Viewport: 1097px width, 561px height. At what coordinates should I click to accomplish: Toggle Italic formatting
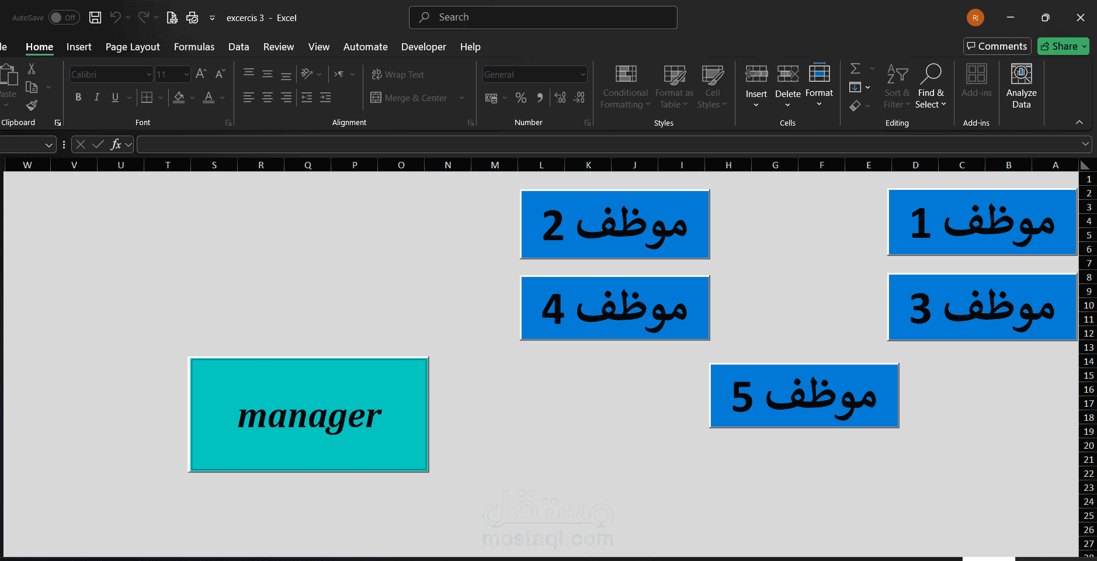point(97,98)
